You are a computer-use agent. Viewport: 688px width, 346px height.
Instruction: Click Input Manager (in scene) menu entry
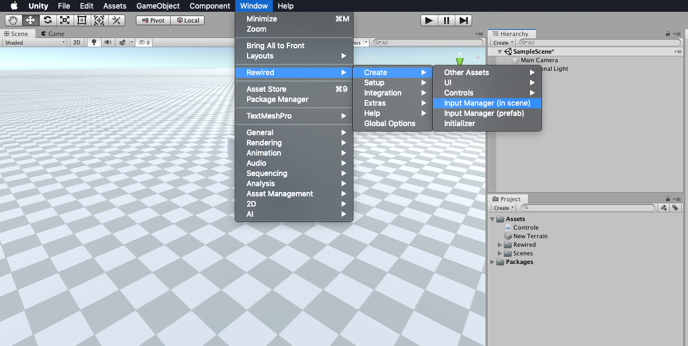click(487, 103)
